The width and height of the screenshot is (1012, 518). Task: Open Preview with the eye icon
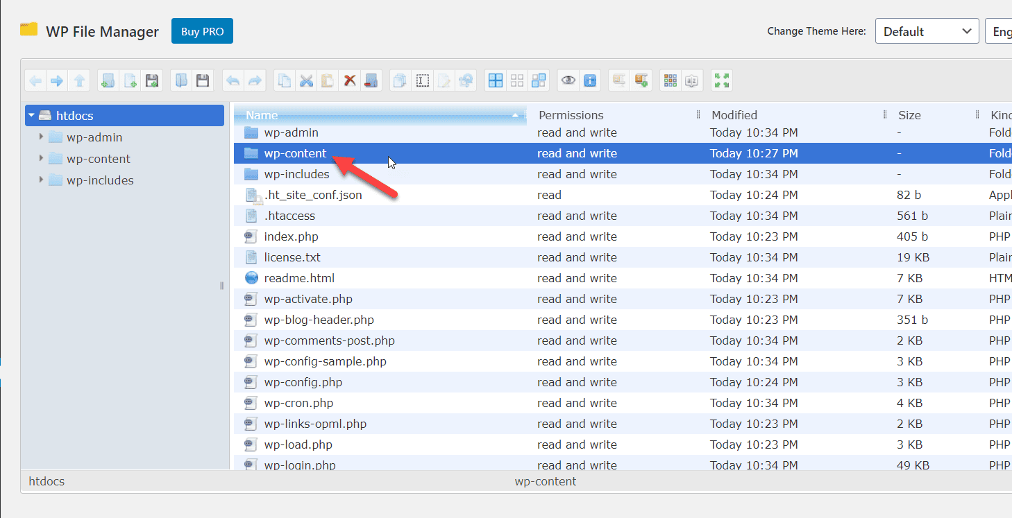pyautogui.click(x=568, y=81)
